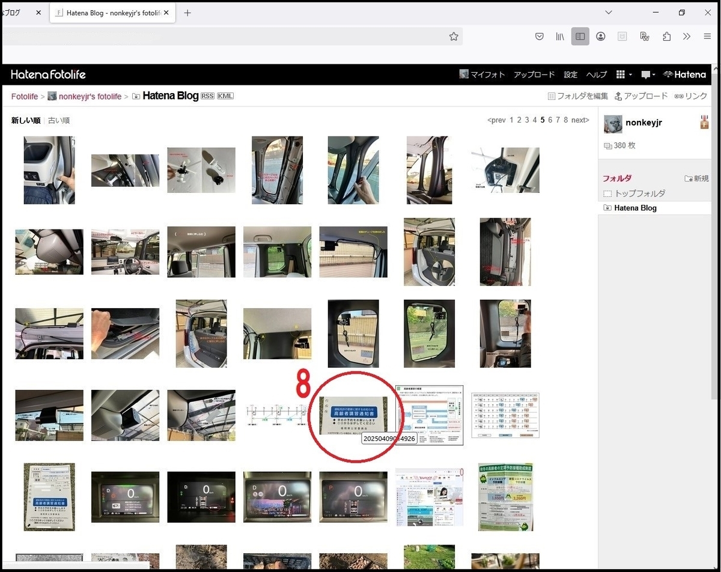Click the リンク chain-link button
Screen dimensions: 721x572
pyautogui.click(x=691, y=96)
